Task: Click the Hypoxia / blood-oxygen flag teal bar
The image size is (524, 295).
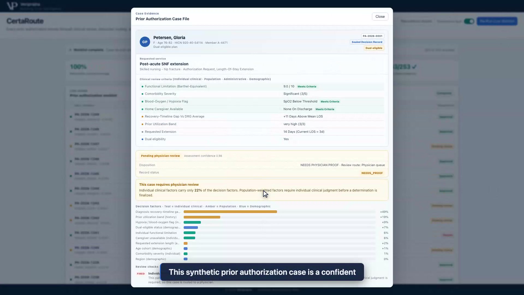Action: tap(192, 222)
